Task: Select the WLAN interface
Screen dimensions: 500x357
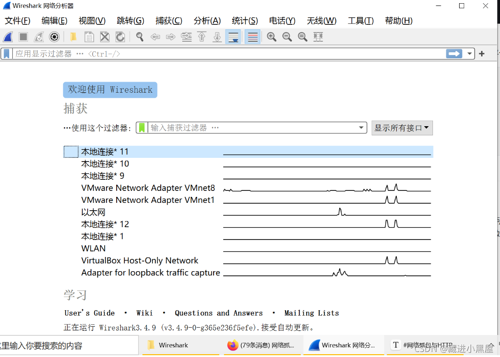Action: pyautogui.click(x=248, y=249)
